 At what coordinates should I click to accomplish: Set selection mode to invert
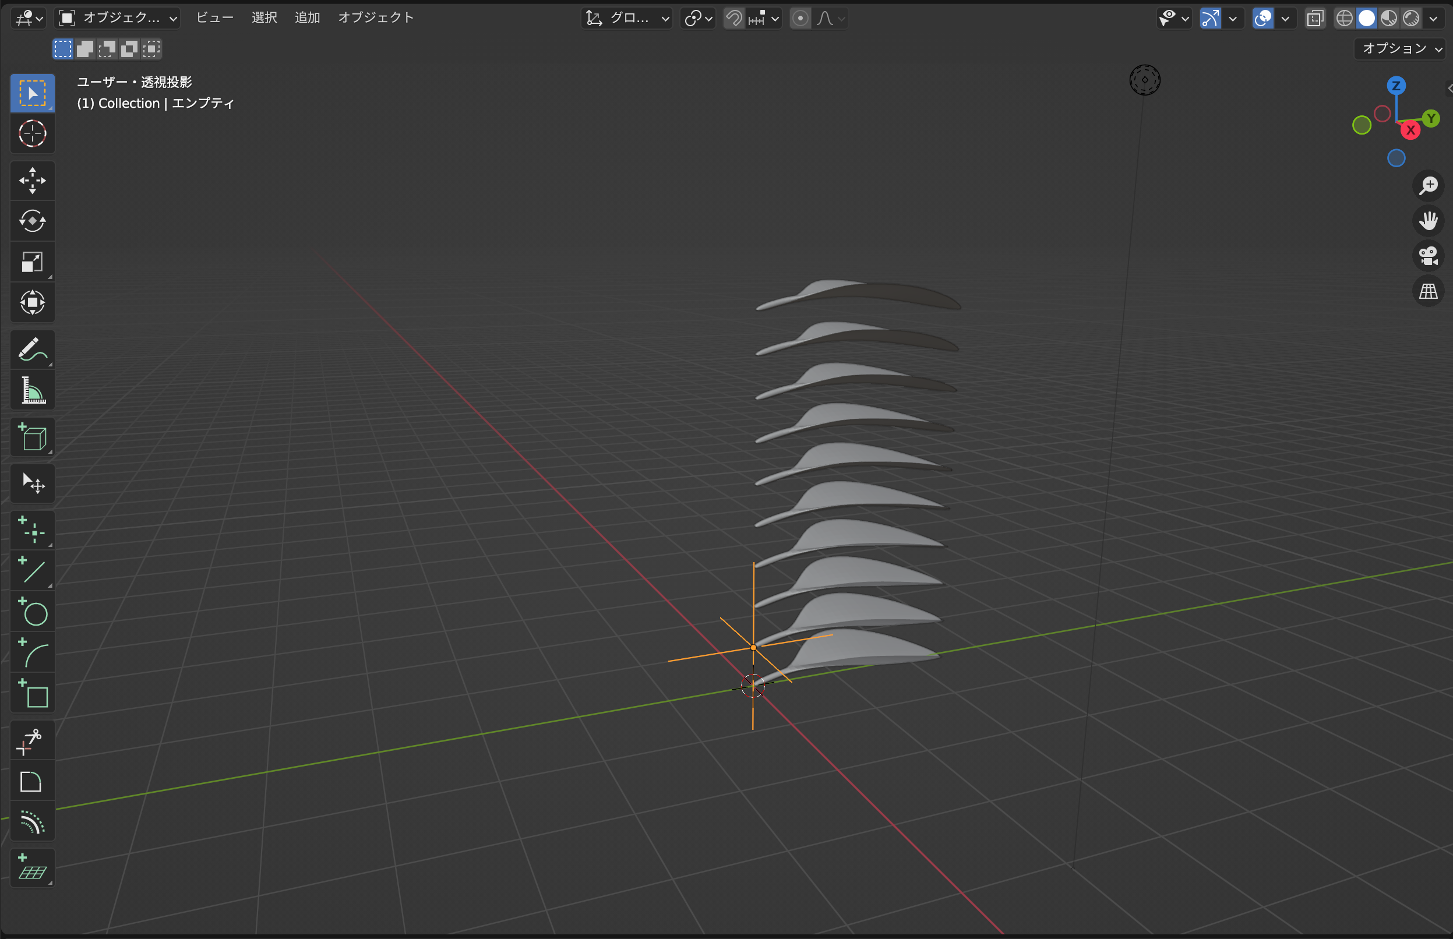pos(129,49)
